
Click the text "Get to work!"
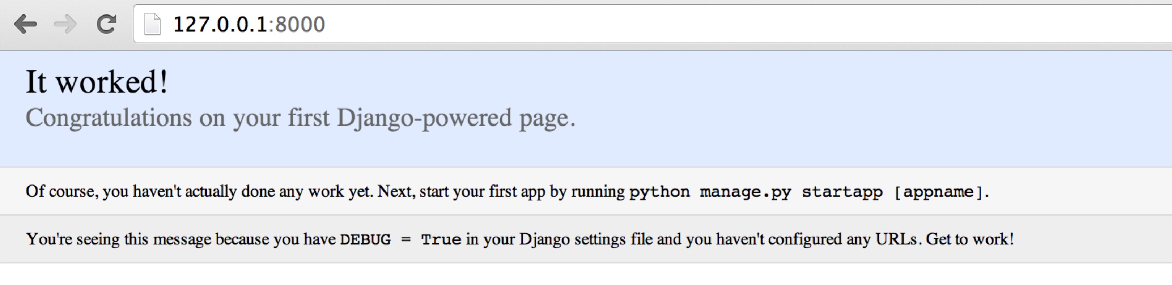(x=970, y=239)
